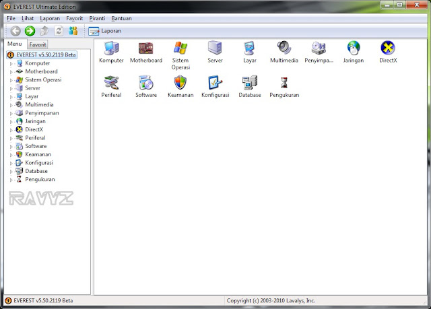Screen dimensions: 431x309
Task: Open the Penyimpanan storage icon in main pane
Action: pyautogui.click(x=319, y=48)
